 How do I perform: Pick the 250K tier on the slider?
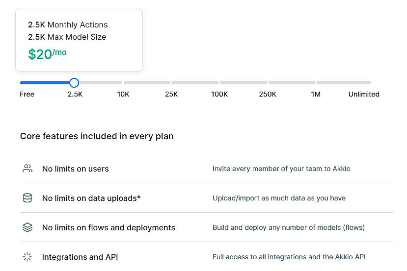(268, 94)
